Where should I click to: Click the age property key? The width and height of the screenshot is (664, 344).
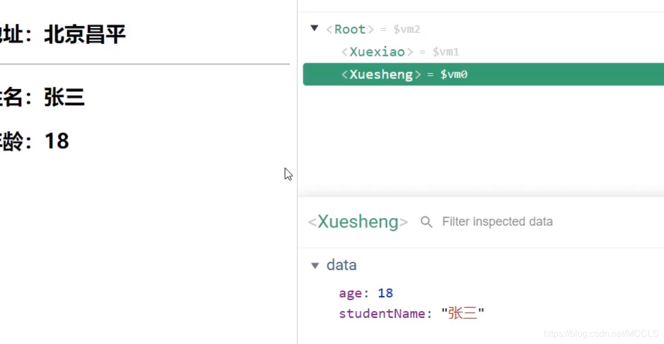tap(350, 293)
